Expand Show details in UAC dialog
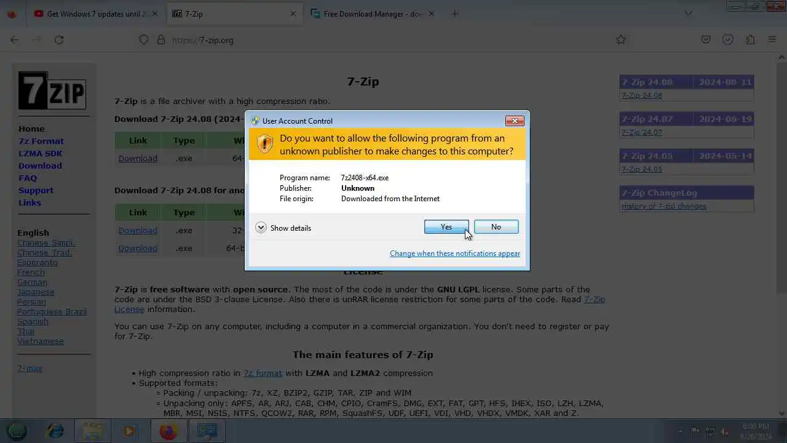 283,228
